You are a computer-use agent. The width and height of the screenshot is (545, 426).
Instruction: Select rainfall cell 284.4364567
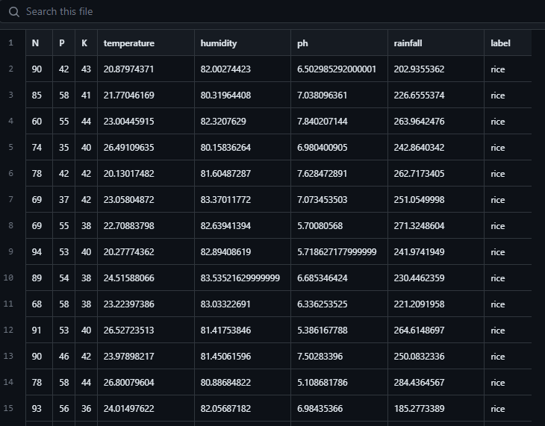pyautogui.click(x=436, y=382)
